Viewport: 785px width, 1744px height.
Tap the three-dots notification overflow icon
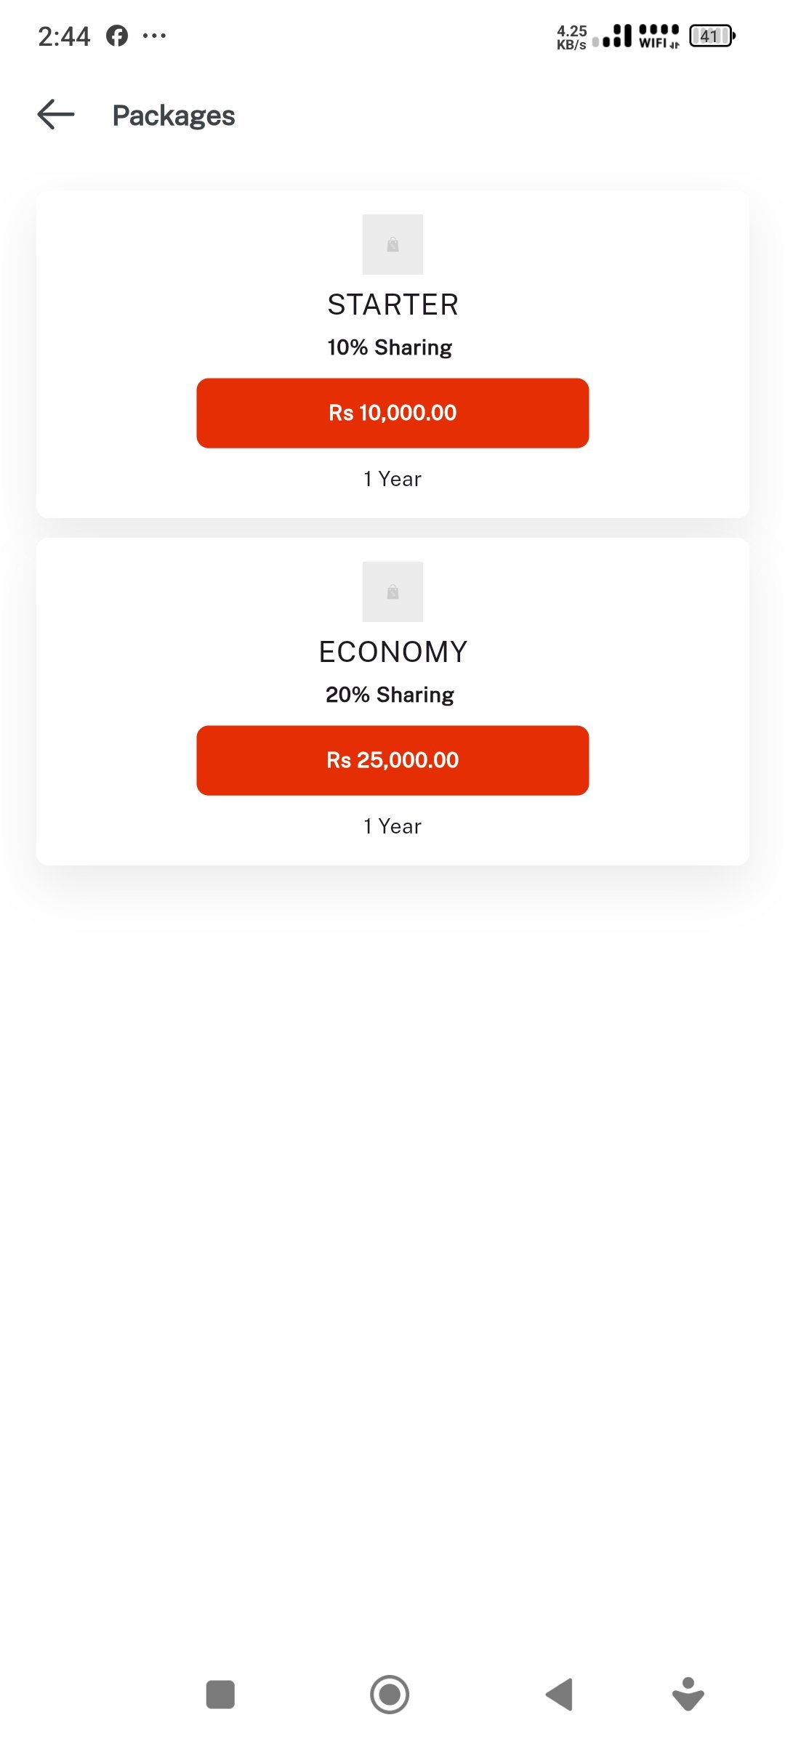point(154,36)
